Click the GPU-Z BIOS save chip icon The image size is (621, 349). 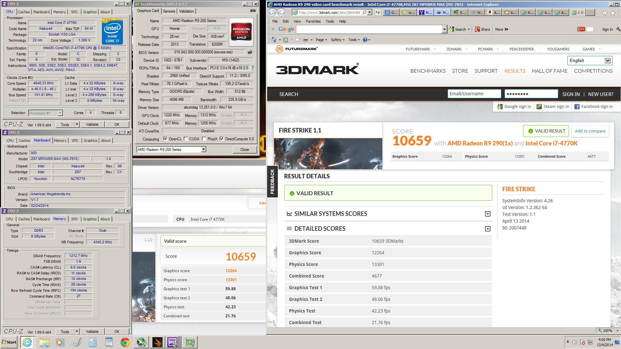[250, 52]
